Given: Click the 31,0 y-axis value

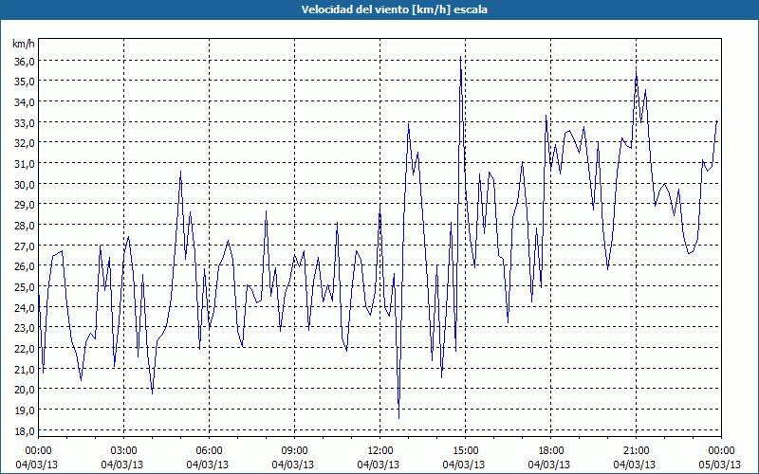Looking at the screenshot, I should (24, 164).
